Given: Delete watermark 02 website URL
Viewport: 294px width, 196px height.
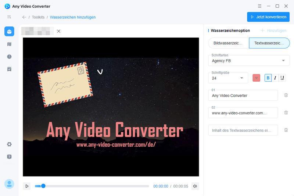Looking at the screenshot, I should pos(286,113).
